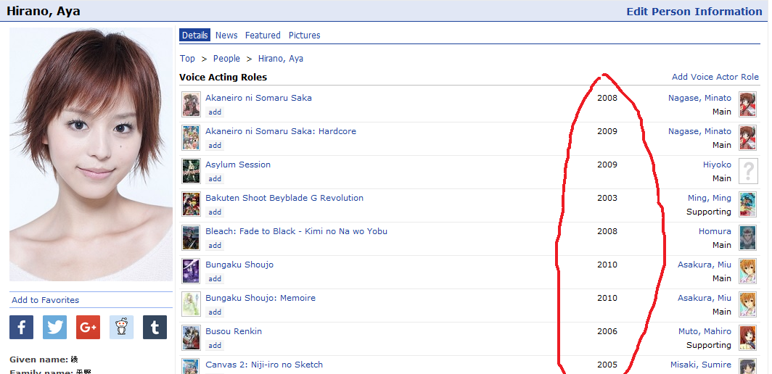772x374 pixels.
Task: Click Add Voice Actor Role link
Action: point(715,77)
